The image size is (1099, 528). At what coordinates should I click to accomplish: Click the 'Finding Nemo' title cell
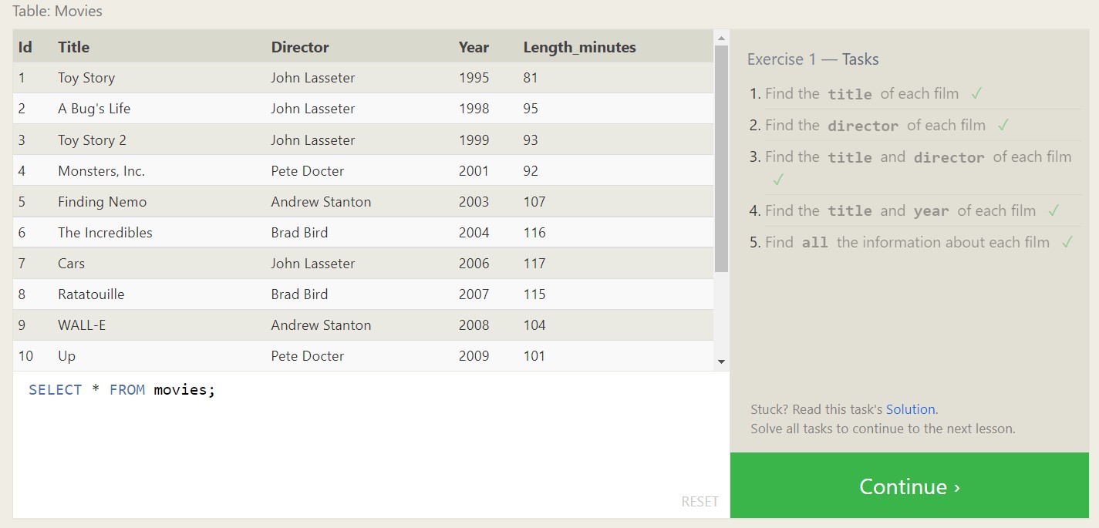click(x=102, y=202)
